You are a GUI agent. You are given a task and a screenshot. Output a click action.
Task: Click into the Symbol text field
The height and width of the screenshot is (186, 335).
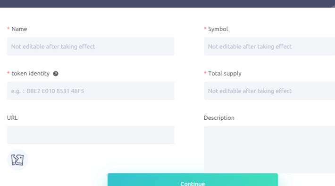click(269, 46)
